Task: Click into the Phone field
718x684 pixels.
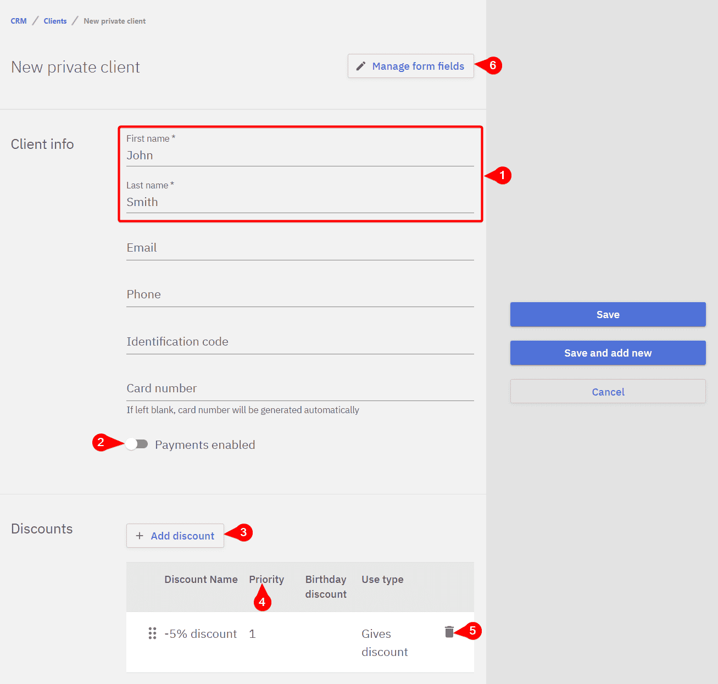Action: [299, 295]
